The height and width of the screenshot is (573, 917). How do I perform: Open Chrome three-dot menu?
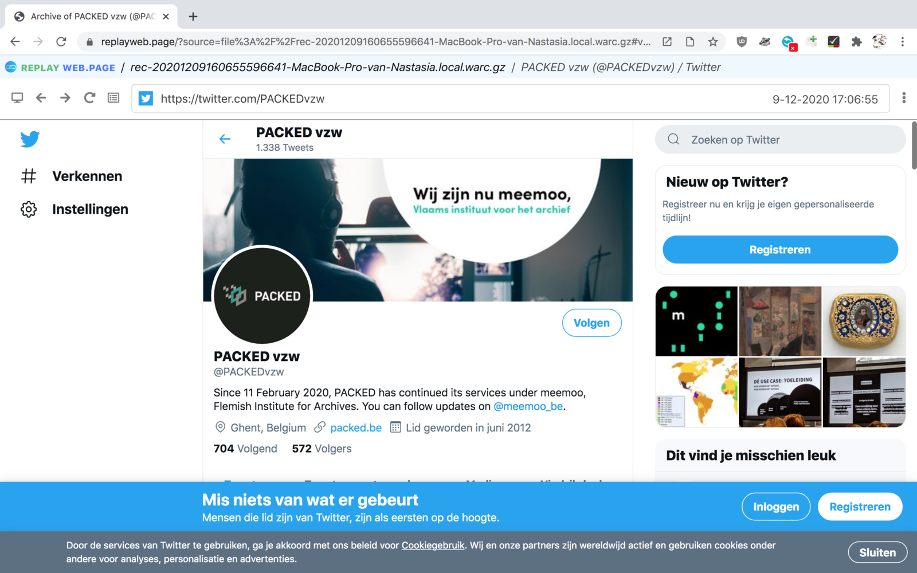(902, 42)
